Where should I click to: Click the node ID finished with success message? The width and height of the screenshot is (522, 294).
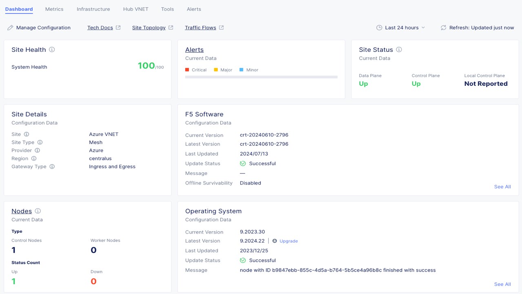[x=338, y=270]
